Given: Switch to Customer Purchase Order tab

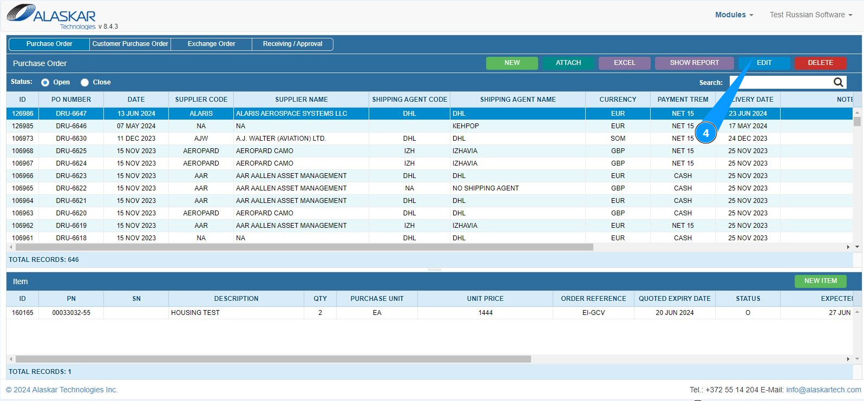Looking at the screenshot, I should pyautogui.click(x=130, y=44).
